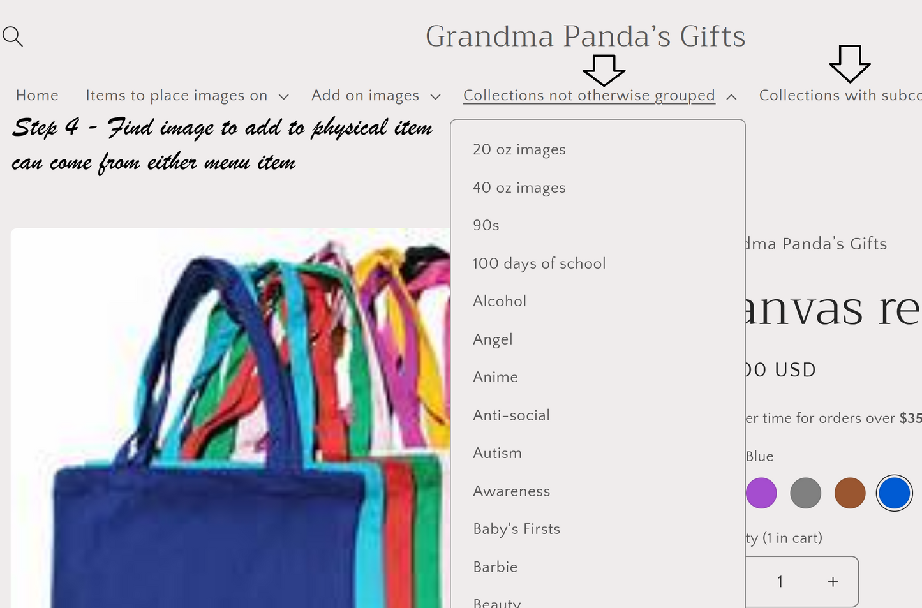Go to the Home page
The image size is (922, 608).
[x=37, y=96]
